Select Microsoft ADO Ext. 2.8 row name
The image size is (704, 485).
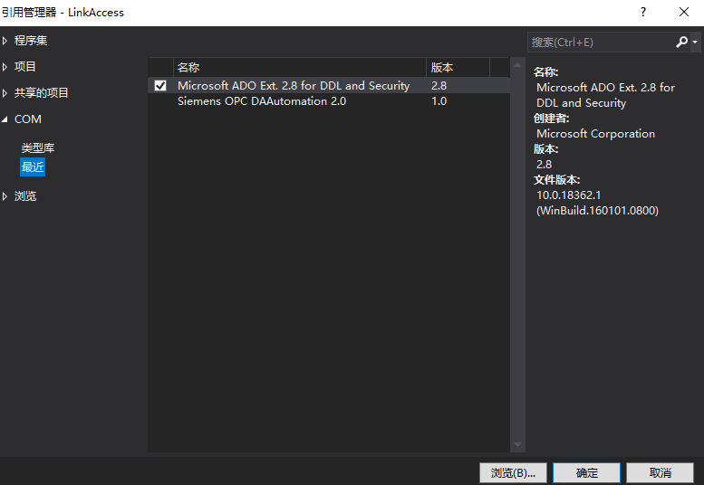[x=294, y=86]
